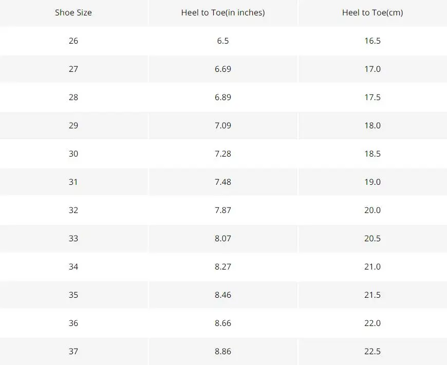Select the 21.5 cm cell
This screenshot has width=447, height=365.
pyautogui.click(x=372, y=295)
